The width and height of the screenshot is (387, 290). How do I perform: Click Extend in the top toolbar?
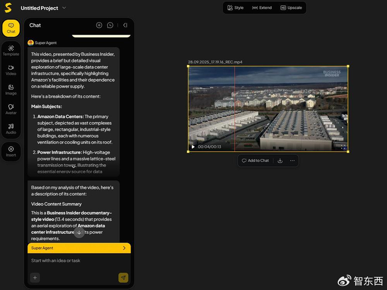262,8
